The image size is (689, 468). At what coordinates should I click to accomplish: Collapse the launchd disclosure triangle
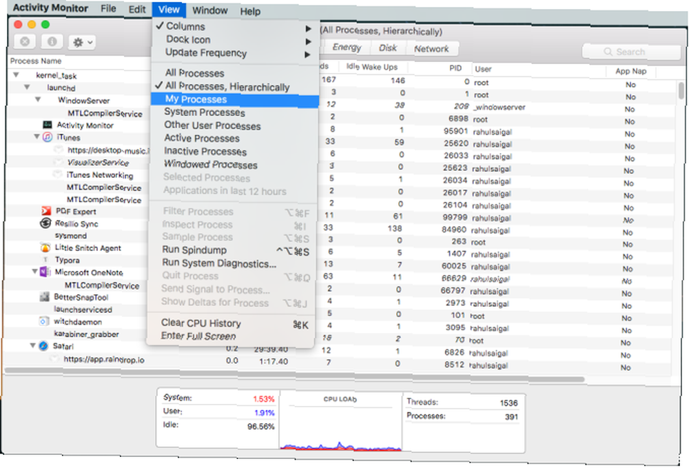pos(28,88)
